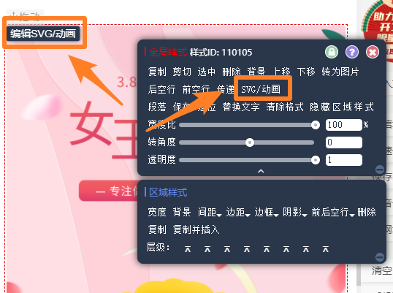
Task: Click the 转角度 slider handle
Action: [250, 142]
